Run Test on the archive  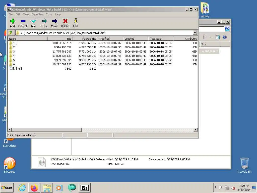tap(33, 23)
